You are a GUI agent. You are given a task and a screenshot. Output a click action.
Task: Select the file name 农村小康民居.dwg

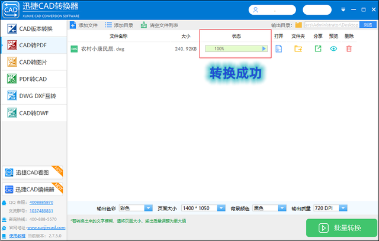tap(102, 49)
